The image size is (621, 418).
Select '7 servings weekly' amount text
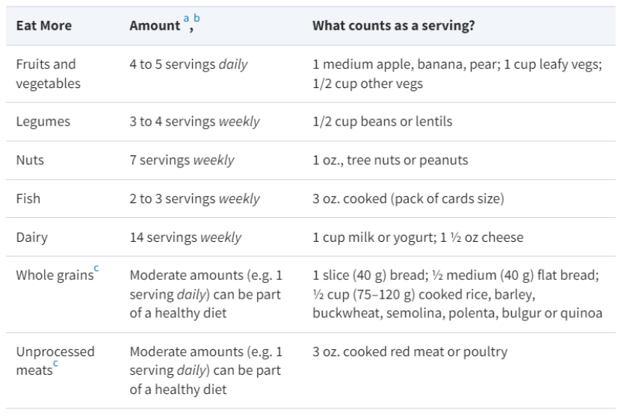click(x=182, y=160)
